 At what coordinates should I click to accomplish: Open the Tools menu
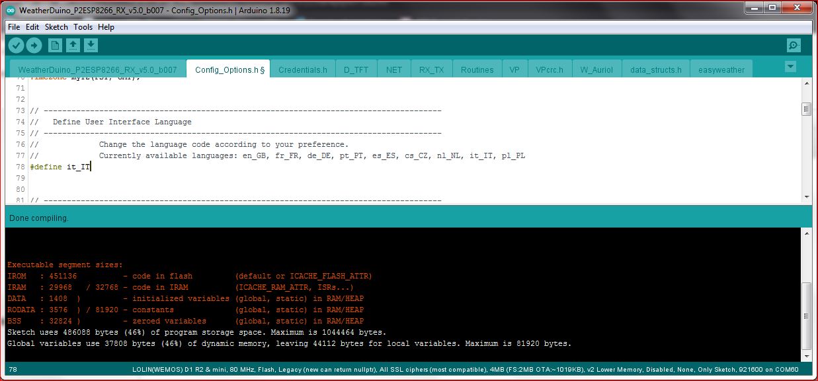tap(83, 27)
